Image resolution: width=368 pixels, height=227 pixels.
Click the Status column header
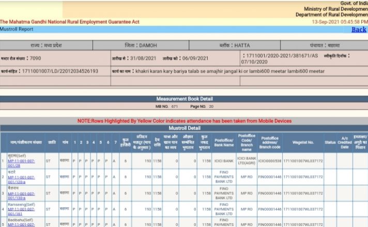pos(330,142)
